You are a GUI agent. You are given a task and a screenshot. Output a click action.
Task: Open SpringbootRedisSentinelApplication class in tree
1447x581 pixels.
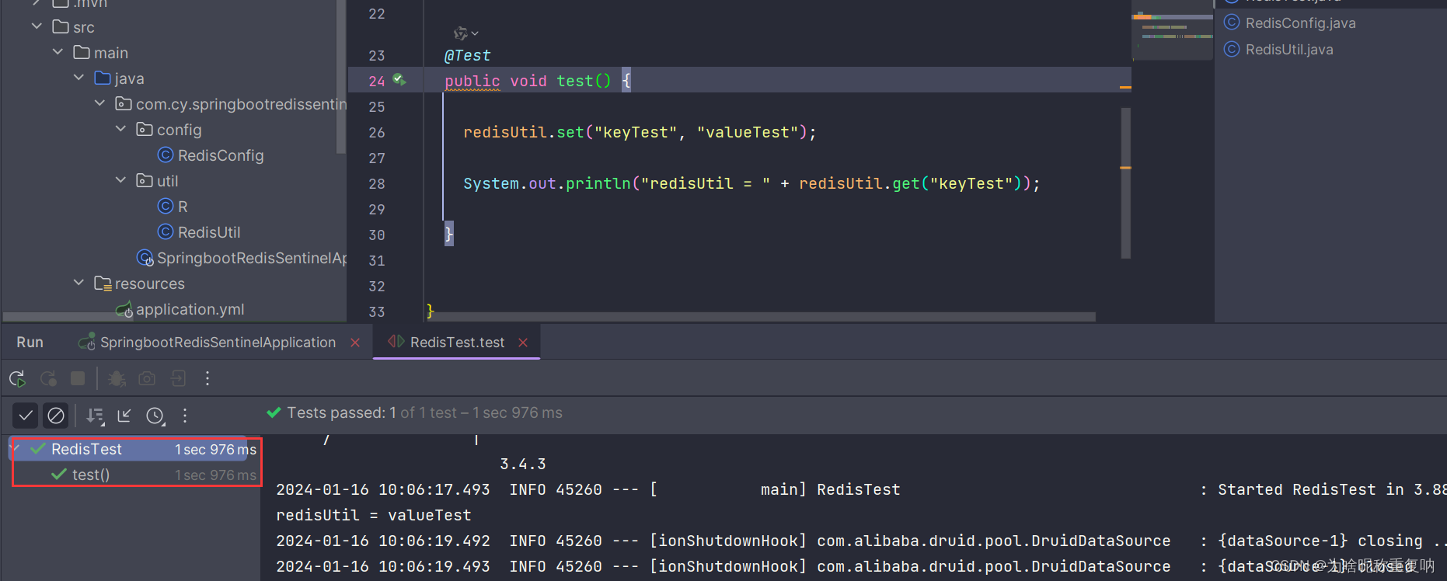click(242, 258)
